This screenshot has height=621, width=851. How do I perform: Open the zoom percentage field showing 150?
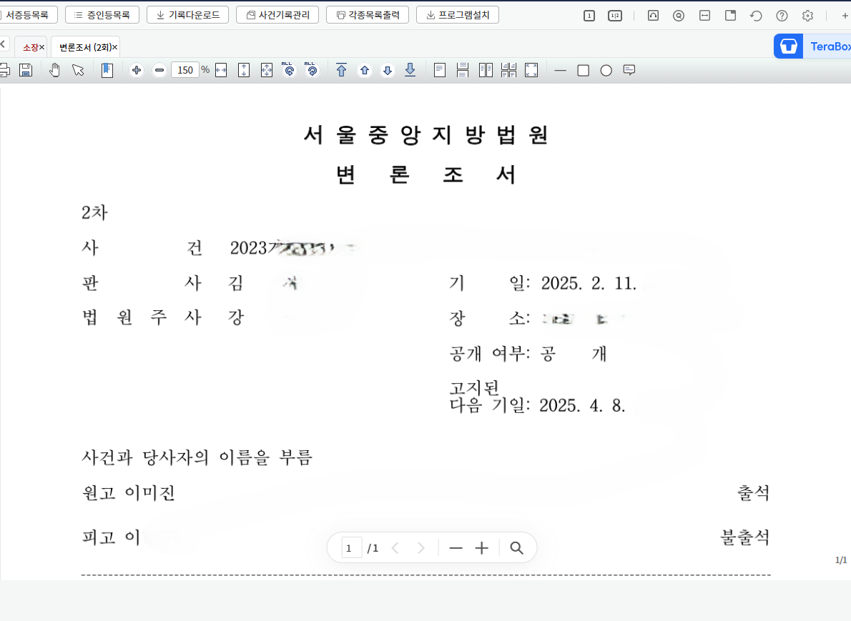click(186, 69)
